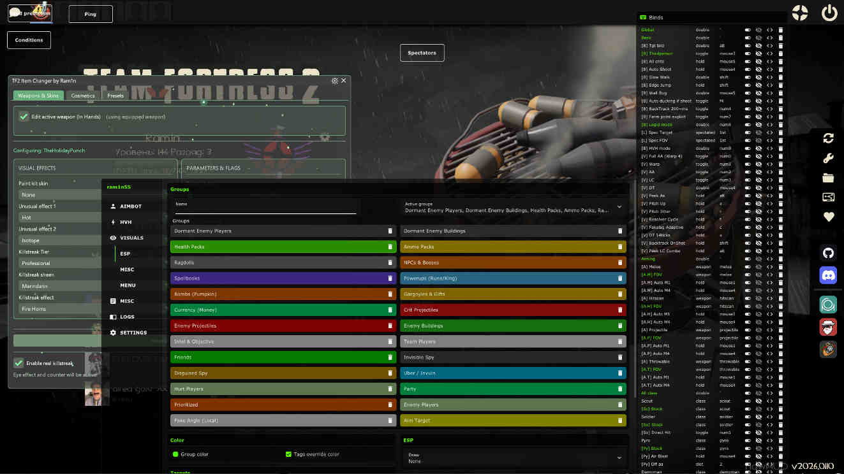This screenshot has width=844, height=474.
Task: Open Paint kit skin dropdown showing None
Action: pyautogui.click(x=59, y=195)
